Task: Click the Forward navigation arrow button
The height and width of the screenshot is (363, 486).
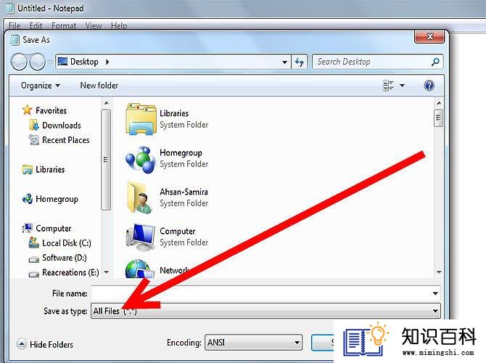Action: (x=37, y=62)
